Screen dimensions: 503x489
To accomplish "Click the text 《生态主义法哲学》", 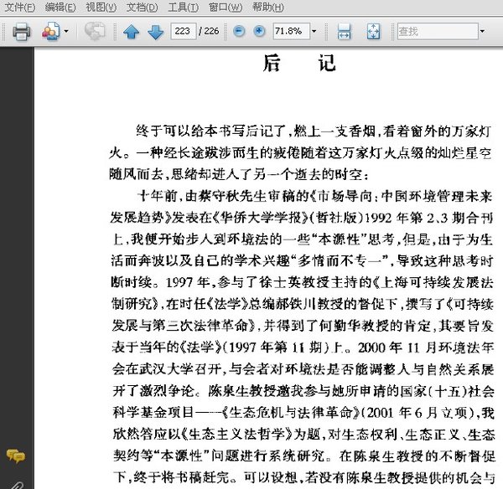I will tap(236, 434).
